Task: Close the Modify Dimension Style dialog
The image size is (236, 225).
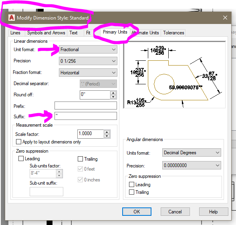Action: 225,18
